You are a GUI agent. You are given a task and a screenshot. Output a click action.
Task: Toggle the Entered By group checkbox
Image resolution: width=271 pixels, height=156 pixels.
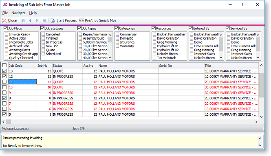click(191, 28)
